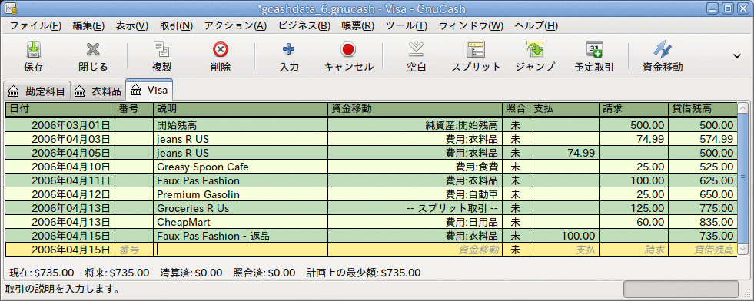Click the 純資産:開始残高 transfer cell
Image resolution: width=754 pixels, height=301 pixels.
pyautogui.click(x=415, y=126)
